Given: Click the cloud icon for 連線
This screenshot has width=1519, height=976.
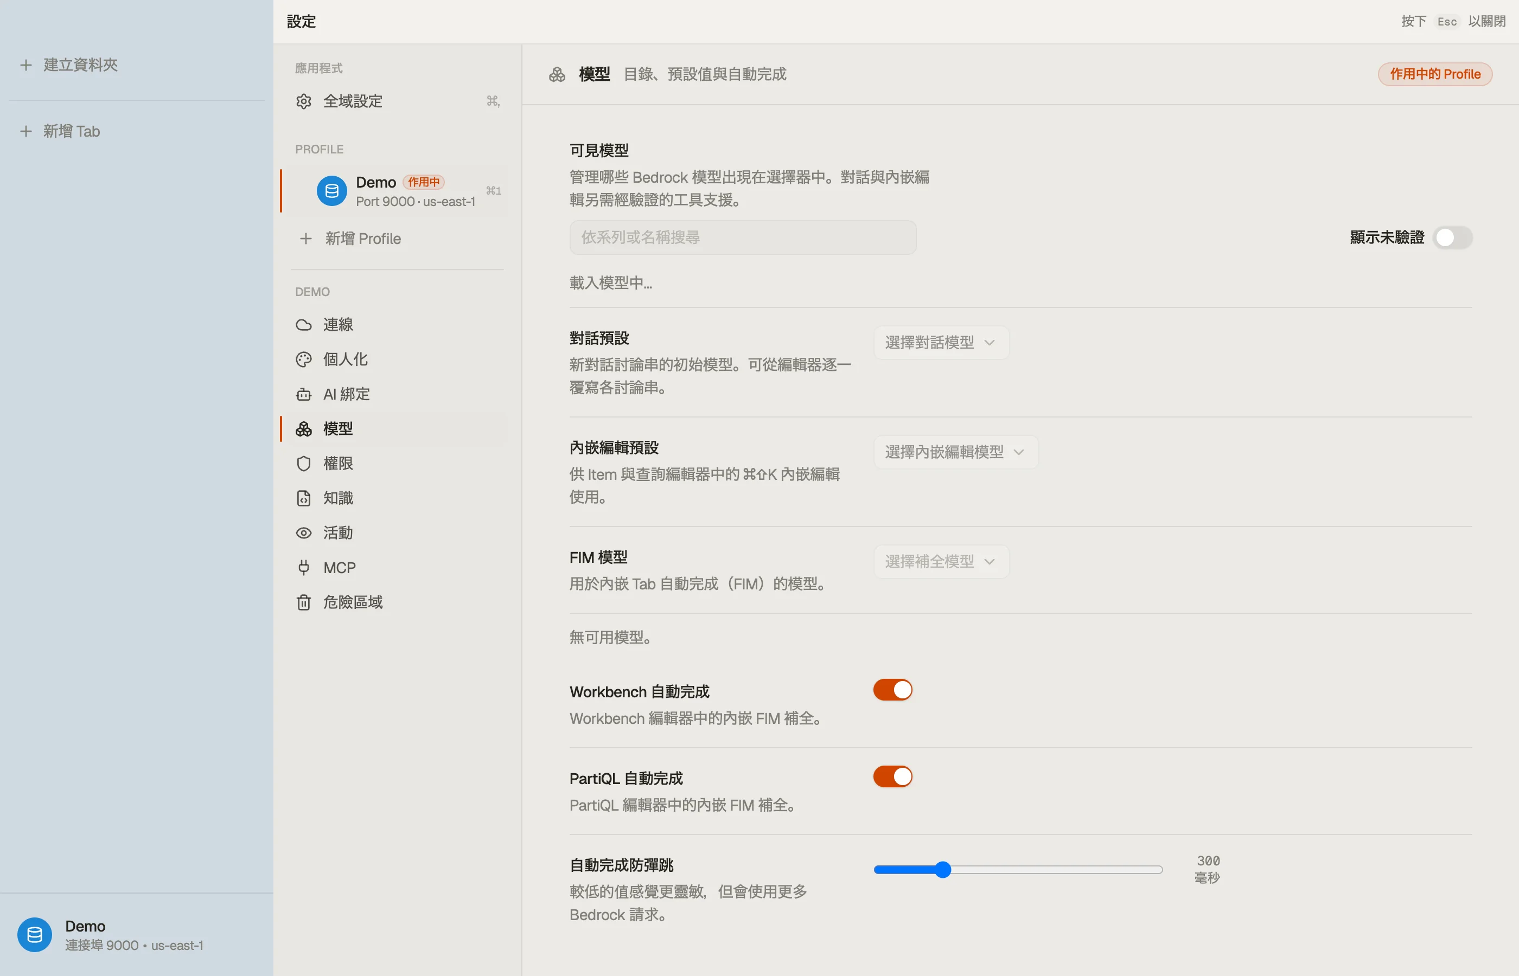Looking at the screenshot, I should (x=304, y=324).
